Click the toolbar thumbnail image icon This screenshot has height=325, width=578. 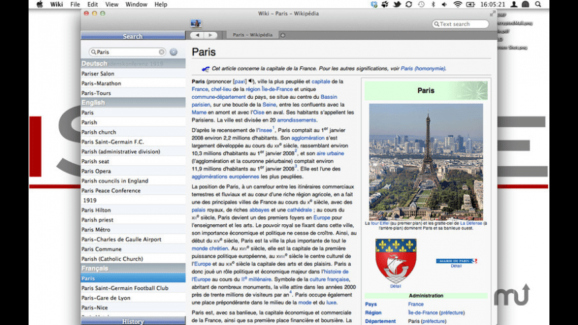196,24
